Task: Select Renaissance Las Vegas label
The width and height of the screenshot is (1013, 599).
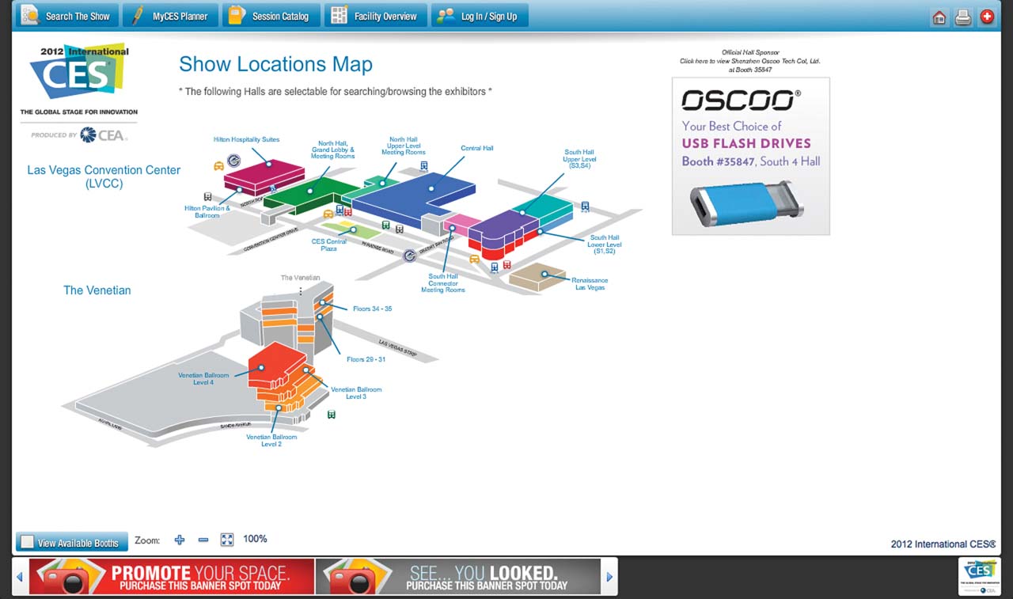Action: click(590, 284)
